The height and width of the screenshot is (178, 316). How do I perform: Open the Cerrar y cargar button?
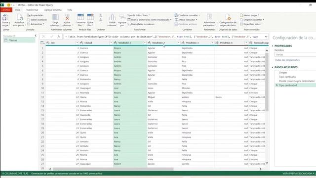[x=5, y=20]
